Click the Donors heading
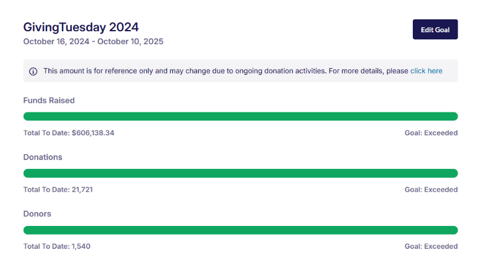The height and width of the screenshot is (273, 493). point(37,214)
